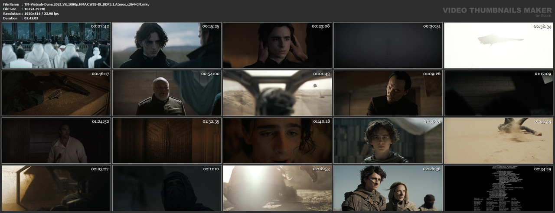Screen dimensions: 555x213
Task: Click the thumbnail at 01:24:52
Action: (56, 140)
